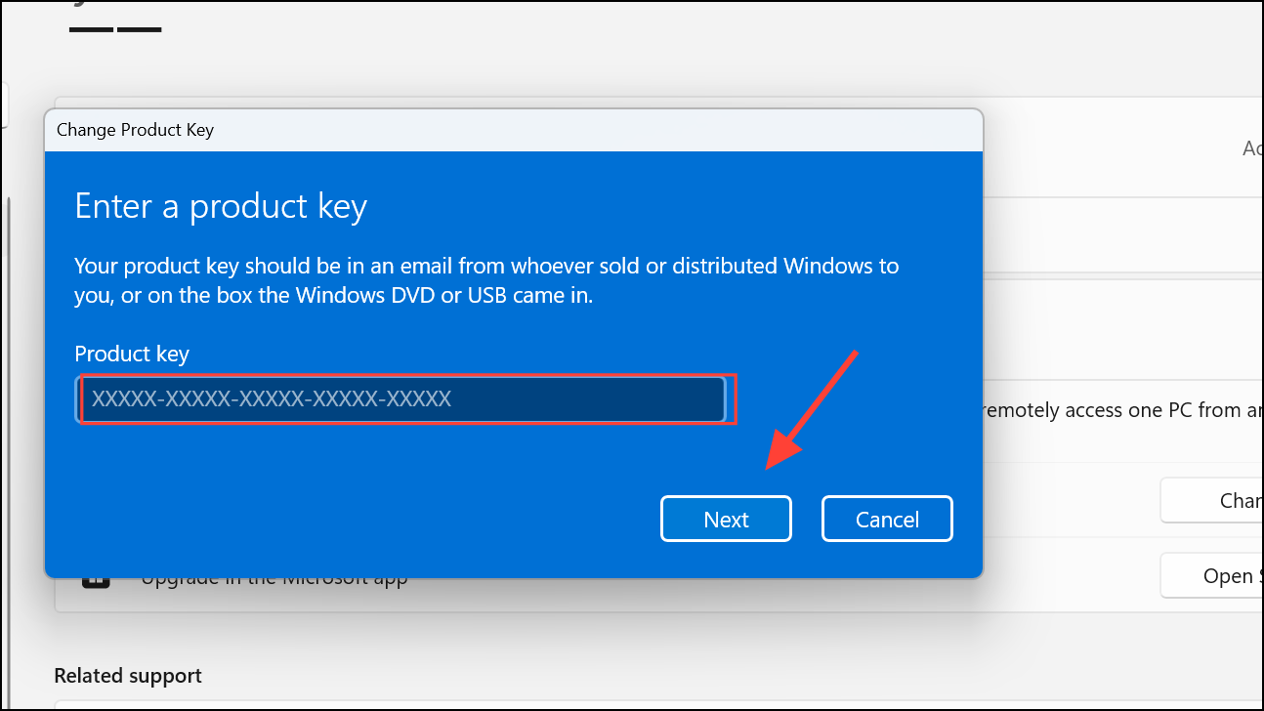Open the Upgrade in the Microsoft app link
This screenshot has height=711, width=1264.
[x=274, y=576]
